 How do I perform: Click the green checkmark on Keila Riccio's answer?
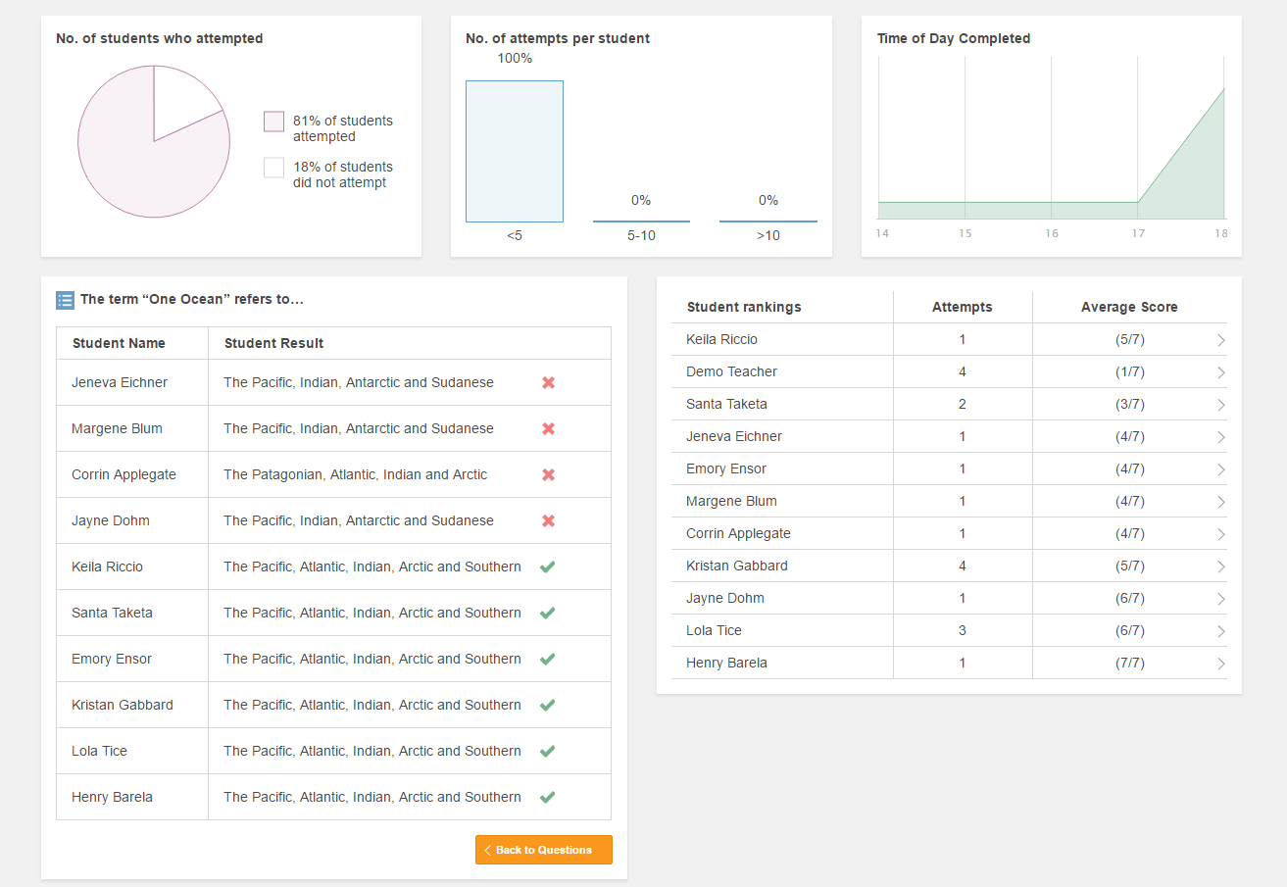coord(547,567)
